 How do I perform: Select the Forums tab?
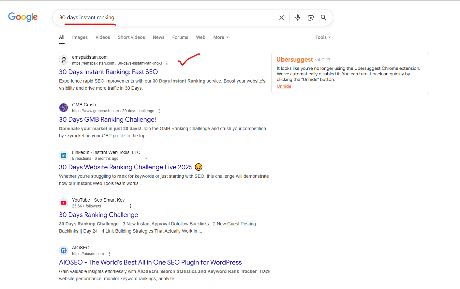pos(180,37)
